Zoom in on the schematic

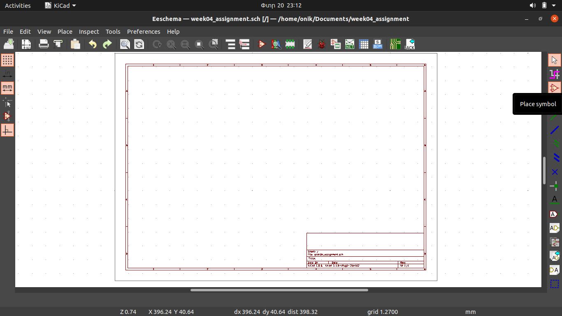pos(171,44)
